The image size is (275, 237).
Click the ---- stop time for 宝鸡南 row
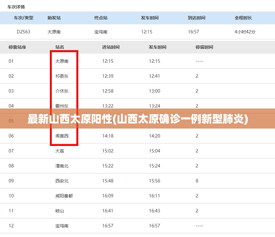(x=200, y=226)
